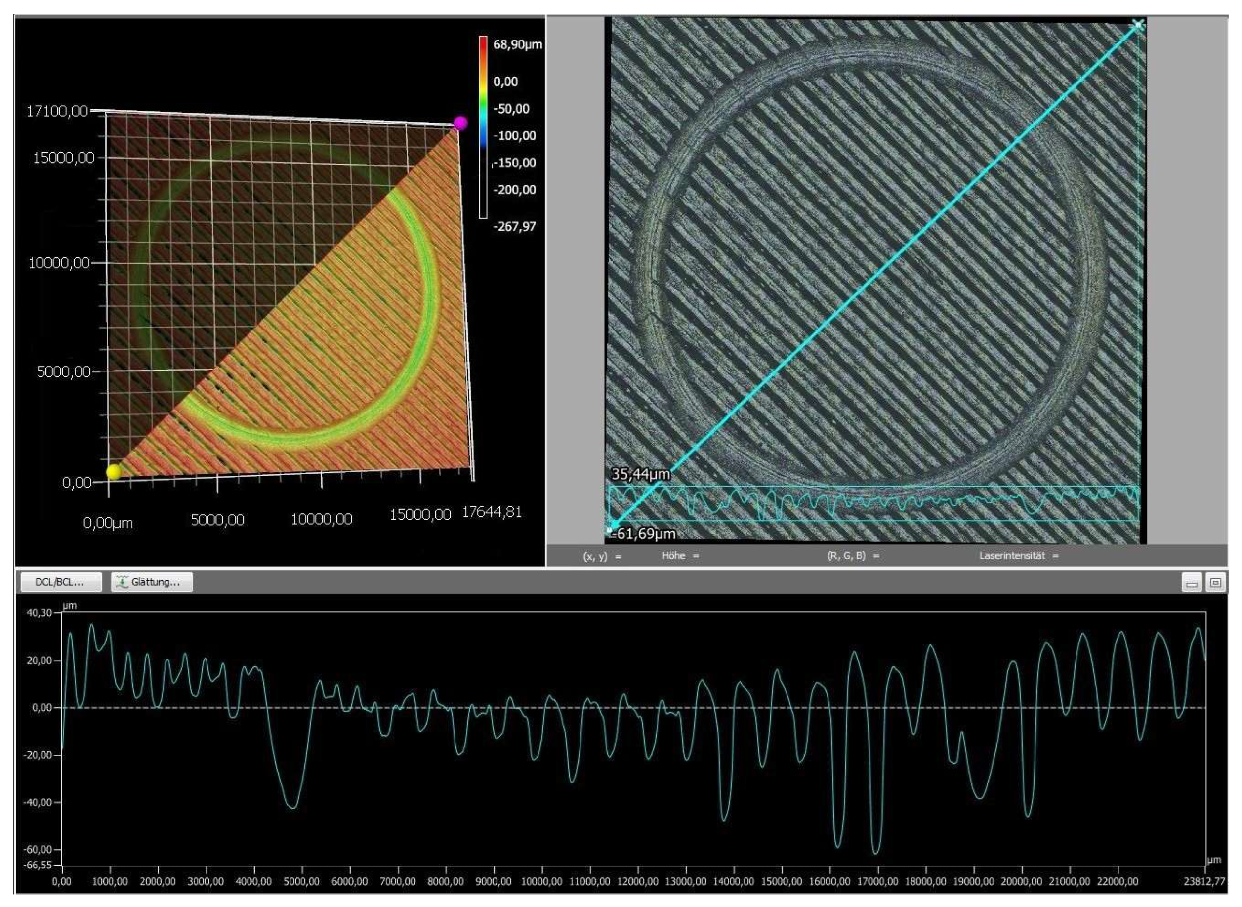This screenshot has width=1242, height=907.
Task: Click the bottom-left endpoint of the profile line
Action: 611,529
